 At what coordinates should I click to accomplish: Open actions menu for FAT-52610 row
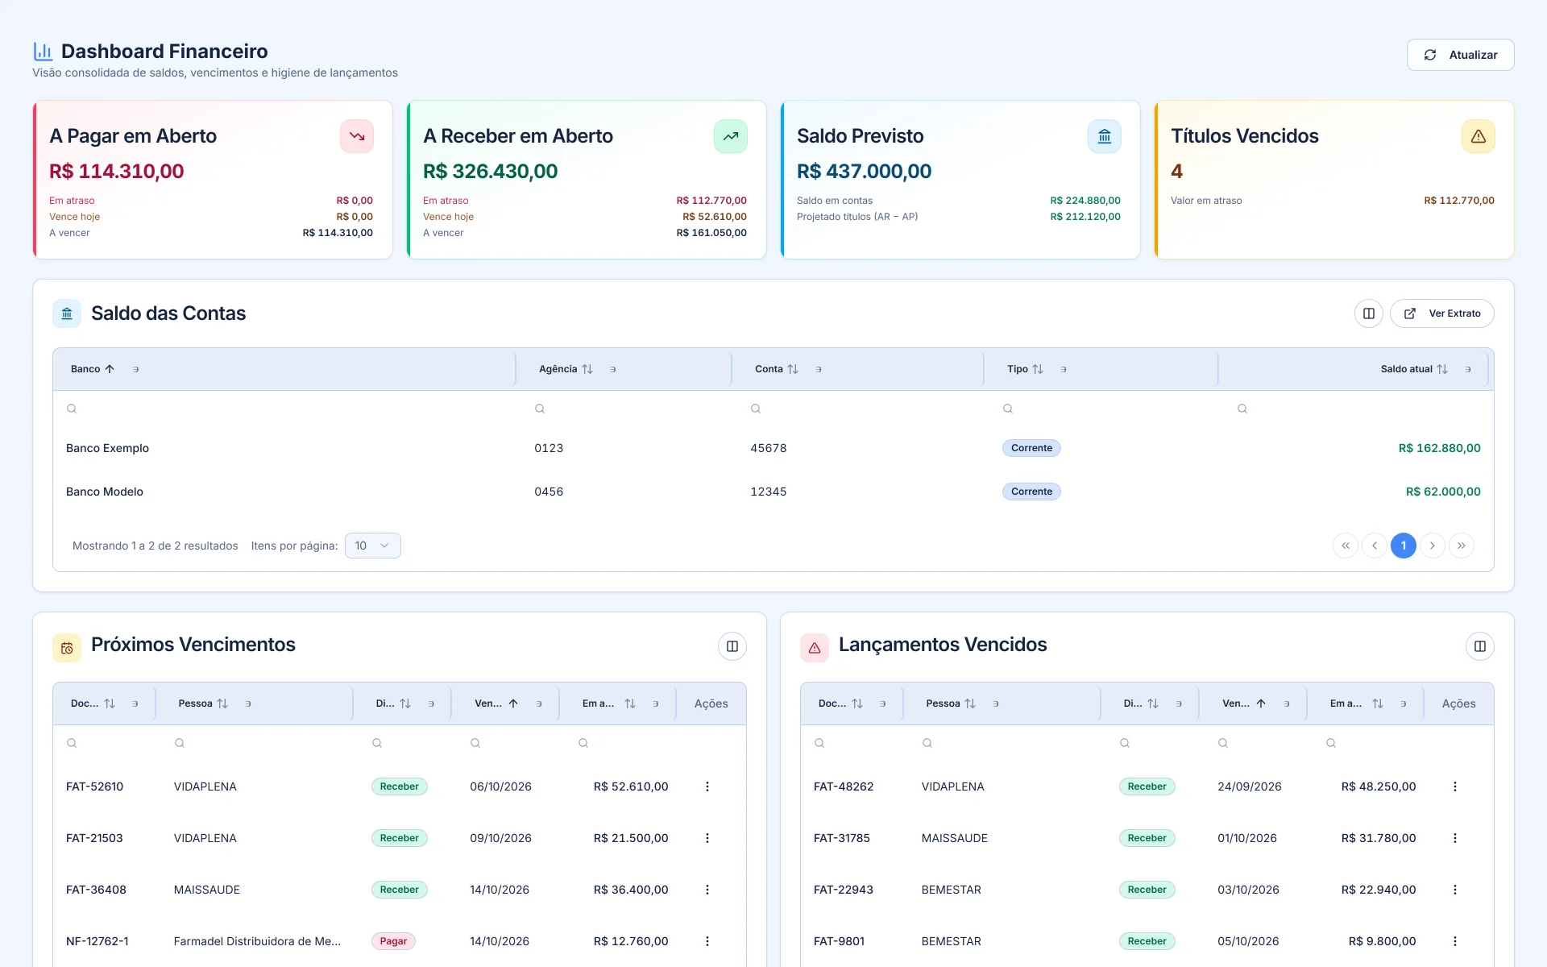pyautogui.click(x=707, y=786)
